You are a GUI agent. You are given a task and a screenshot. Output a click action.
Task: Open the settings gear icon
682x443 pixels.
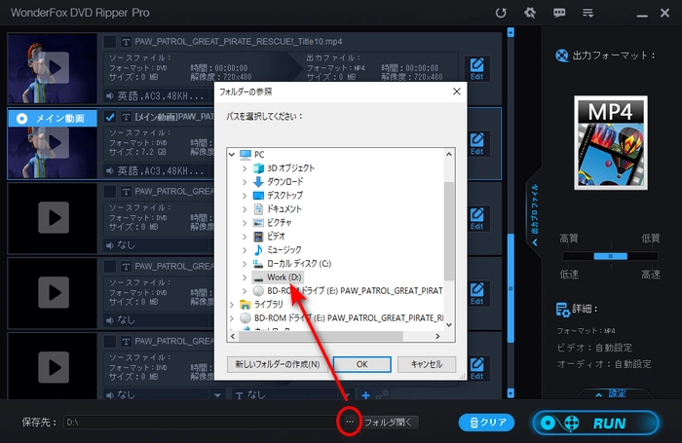click(x=530, y=13)
